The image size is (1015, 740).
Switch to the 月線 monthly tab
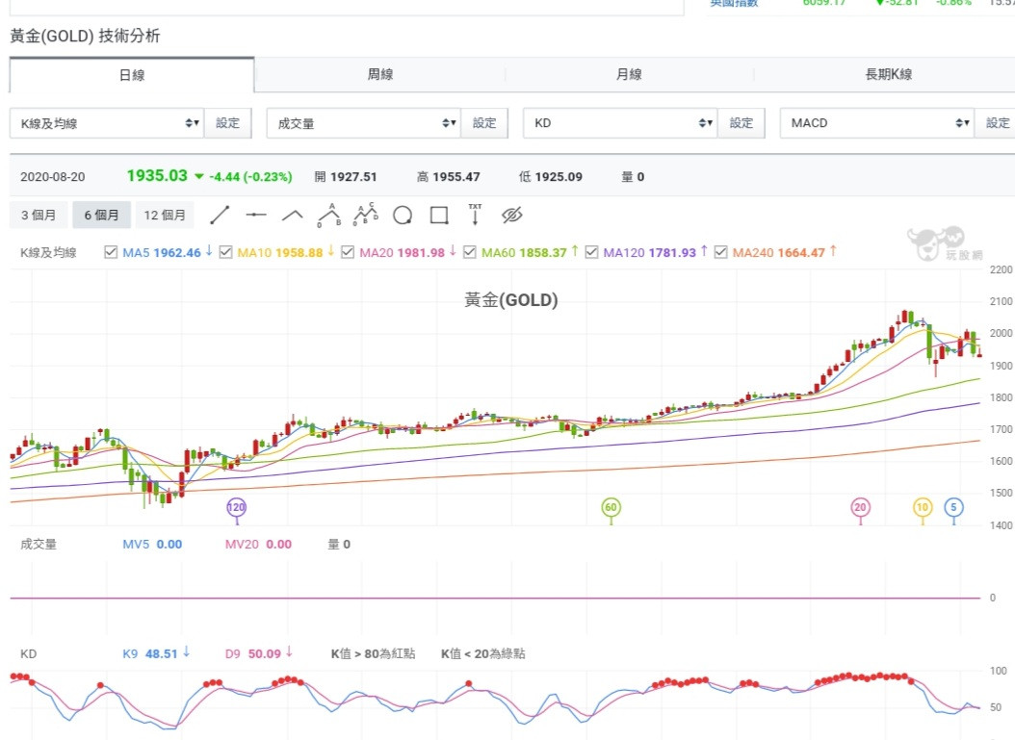pyautogui.click(x=629, y=75)
